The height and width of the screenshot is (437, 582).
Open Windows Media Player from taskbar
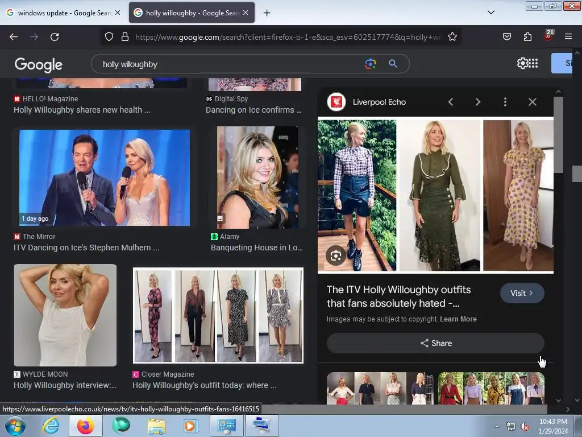pyautogui.click(x=192, y=426)
